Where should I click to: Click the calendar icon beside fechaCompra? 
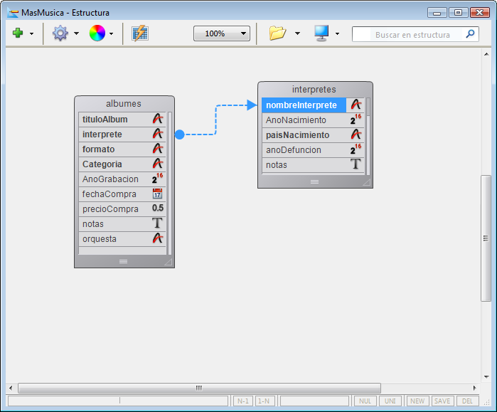pos(157,194)
